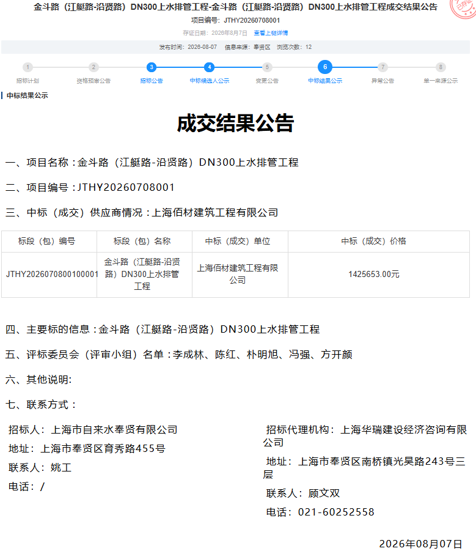
Task: Click the 浏览次数: 12 text
Action: point(294,47)
